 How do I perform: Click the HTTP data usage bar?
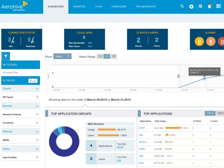point(173,128)
